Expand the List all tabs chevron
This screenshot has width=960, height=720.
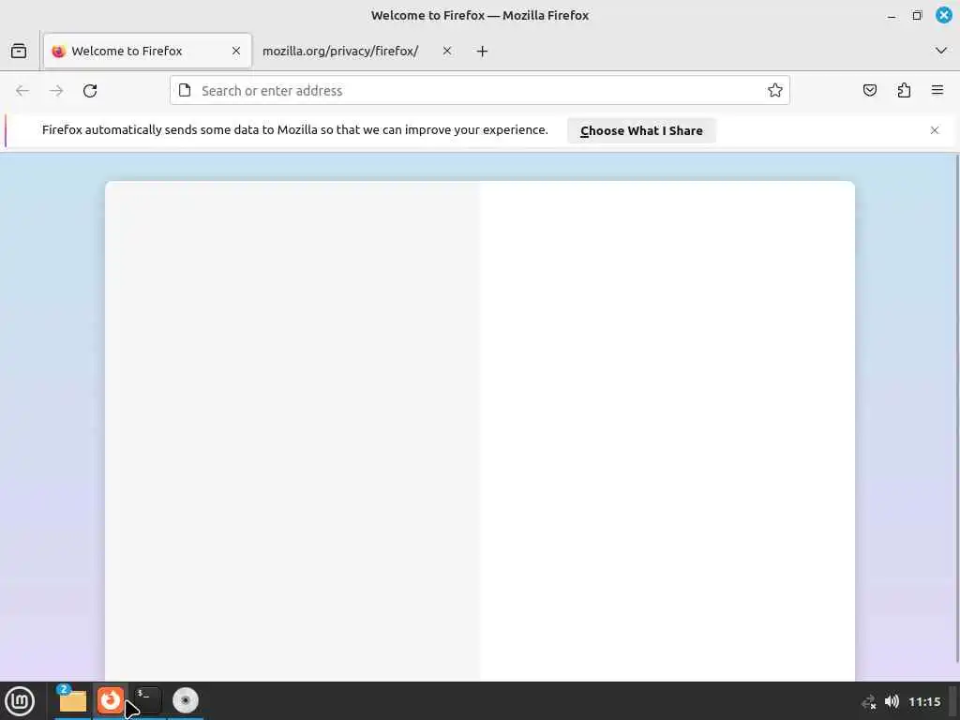click(x=941, y=51)
